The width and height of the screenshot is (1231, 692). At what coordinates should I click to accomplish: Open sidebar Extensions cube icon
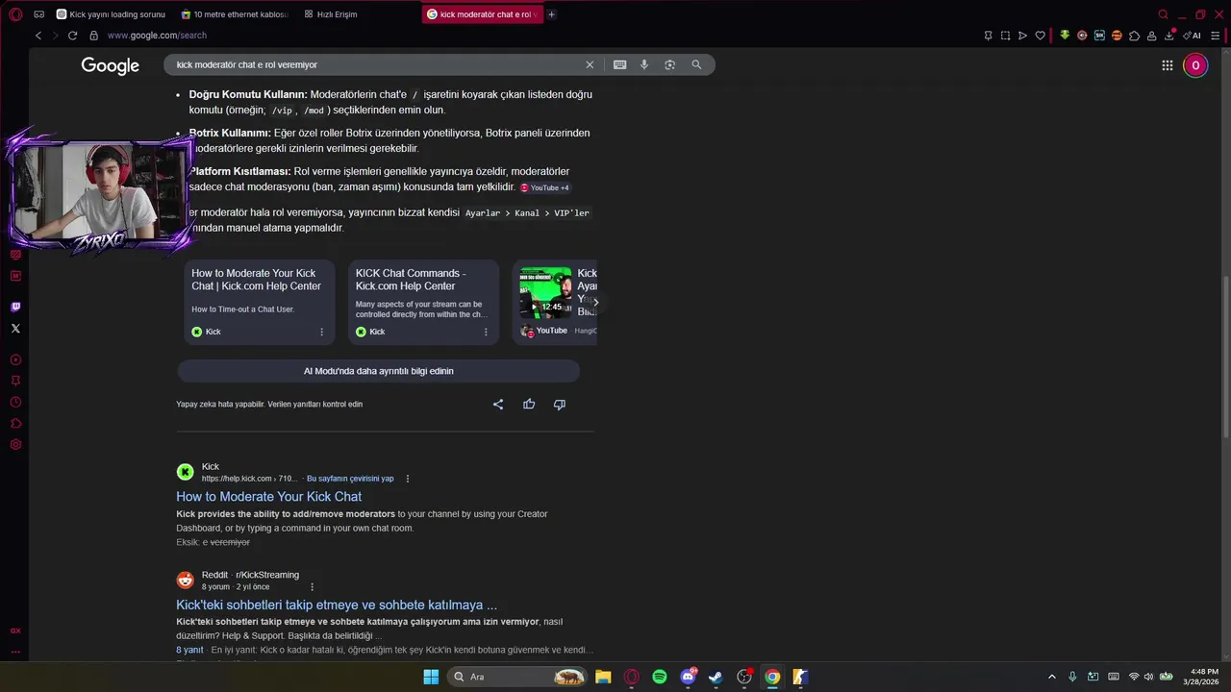(x=15, y=423)
